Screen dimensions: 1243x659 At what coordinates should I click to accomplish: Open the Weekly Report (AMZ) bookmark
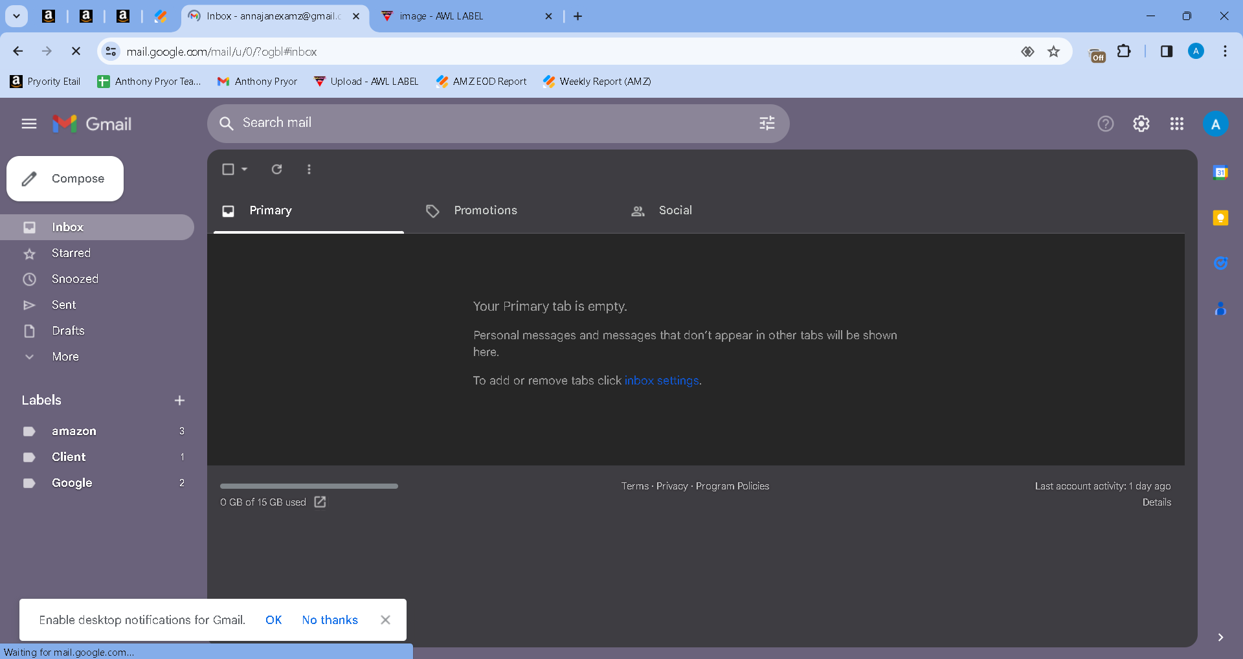[597, 82]
